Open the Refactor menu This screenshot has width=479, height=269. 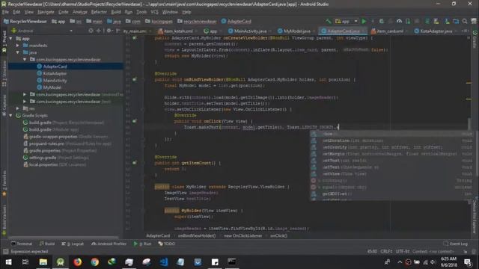point(99,12)
